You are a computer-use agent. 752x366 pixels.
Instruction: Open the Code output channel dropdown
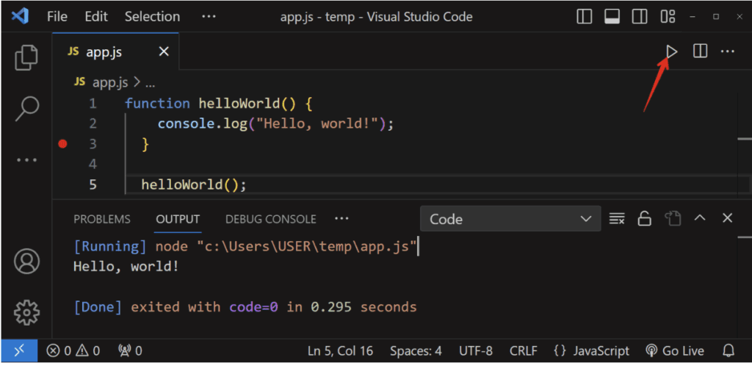point(507,219)
